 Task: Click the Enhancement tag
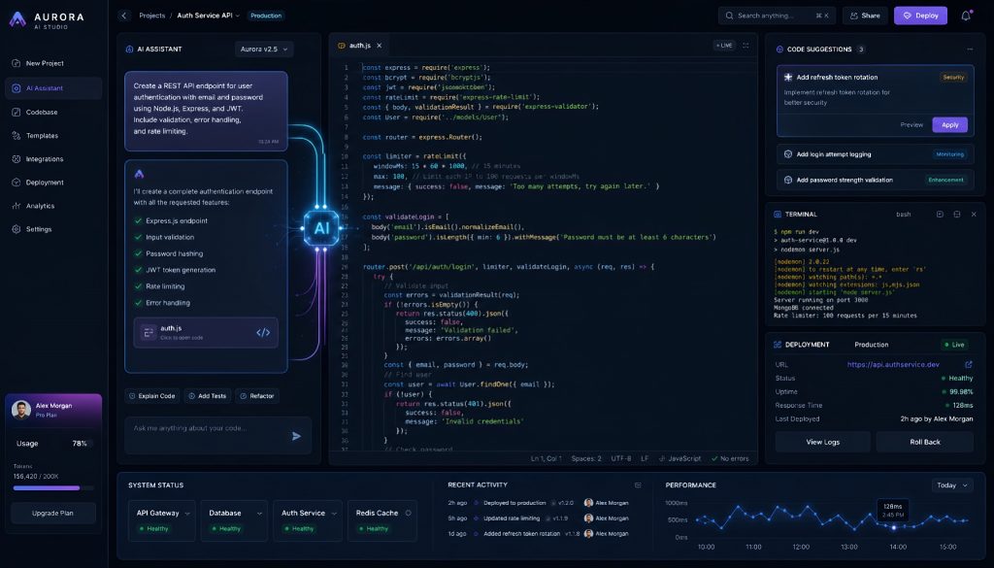[x=945, y=180]
